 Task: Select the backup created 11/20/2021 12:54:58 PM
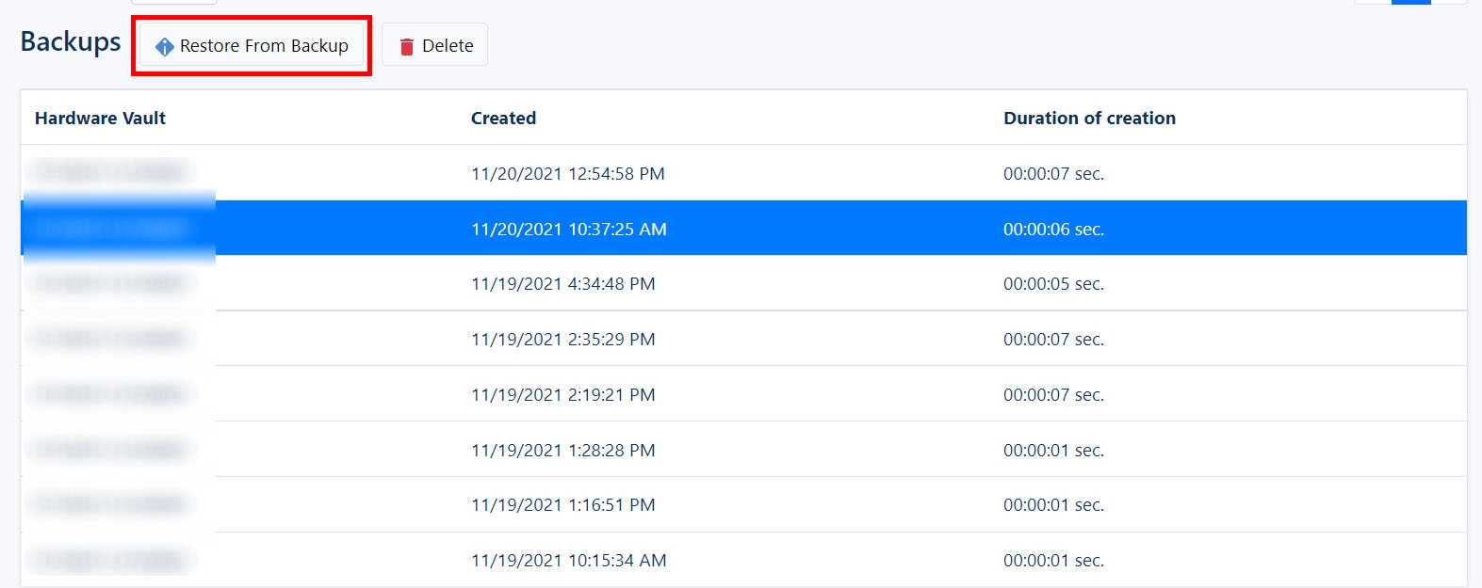[567, 174]
